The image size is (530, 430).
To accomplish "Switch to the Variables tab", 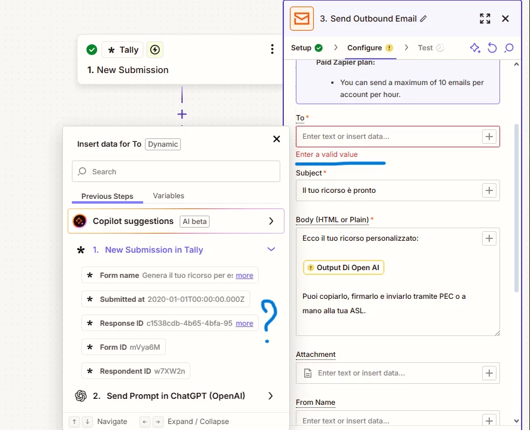I will click(x=168, y=196).
